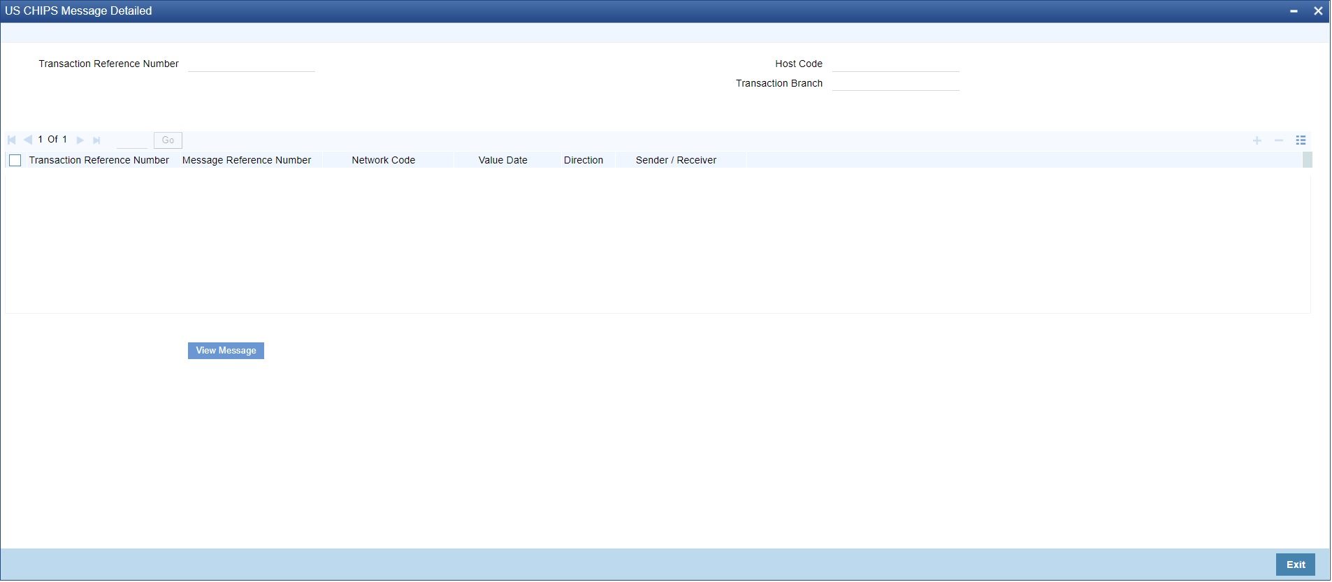Select the Sender / Receiver column header
This screenshot has height=582, width=1332.
pos(676,161)
